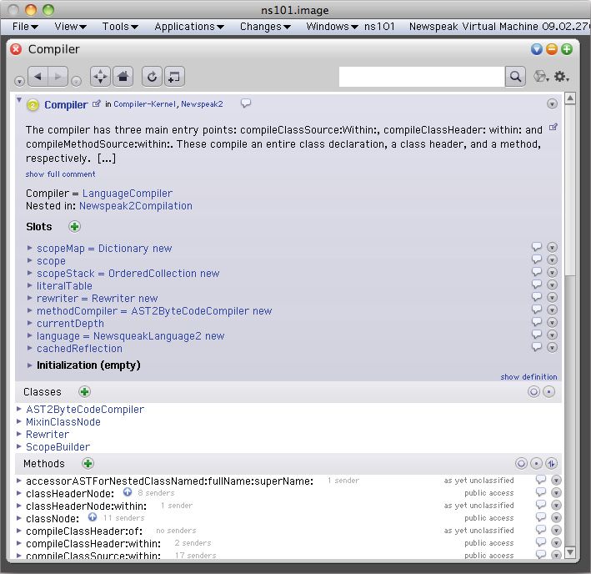The height and width of the screenshot is (574, 591).
Task: Collapse all methods dot button
Action: [536, 464]
